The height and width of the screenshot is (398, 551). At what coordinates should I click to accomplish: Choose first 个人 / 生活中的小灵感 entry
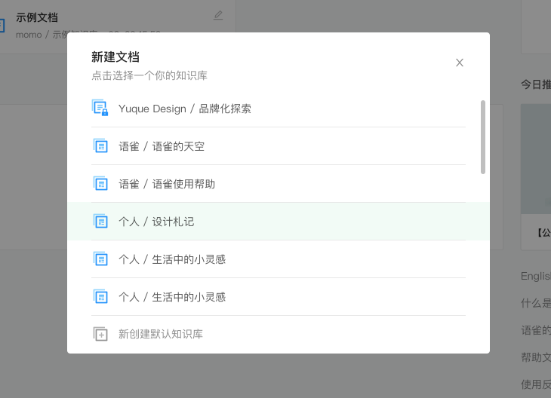click(279, 259)
